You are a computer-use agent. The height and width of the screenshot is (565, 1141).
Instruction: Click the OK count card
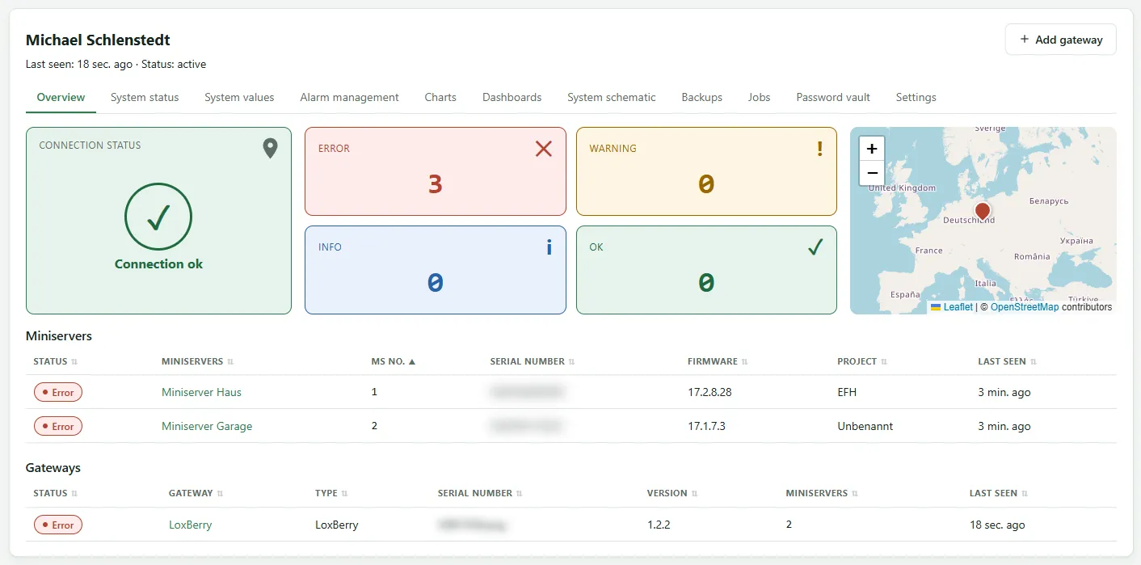pyautogui.click(x=706, y=270)
